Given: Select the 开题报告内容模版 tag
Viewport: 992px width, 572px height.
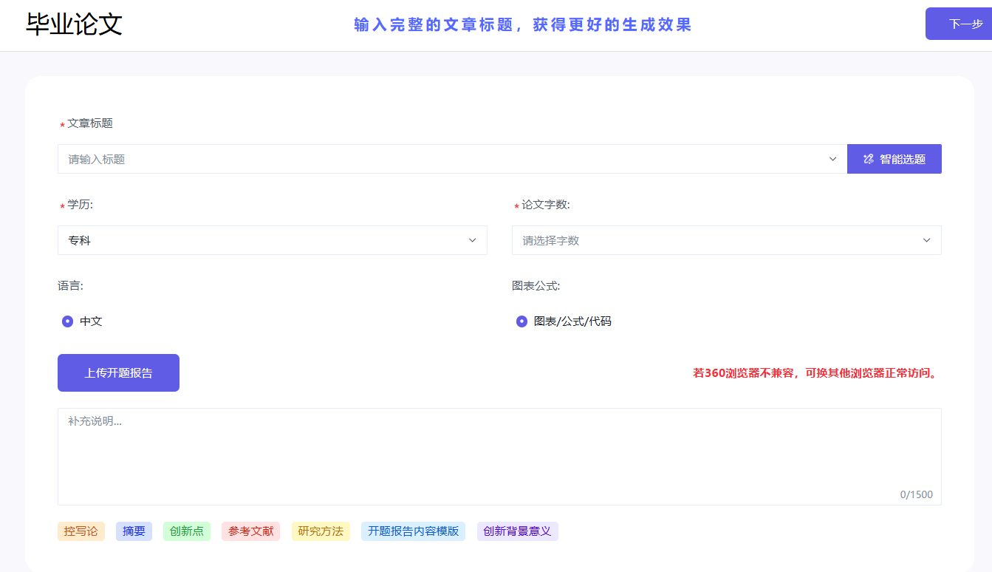Looking at the screenshot, I should pyautogui.click(x=413, y=531).
